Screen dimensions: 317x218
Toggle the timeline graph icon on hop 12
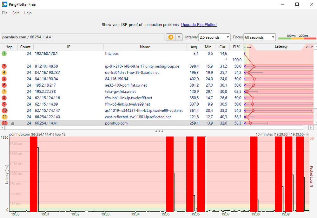click(x=13, y=123)
